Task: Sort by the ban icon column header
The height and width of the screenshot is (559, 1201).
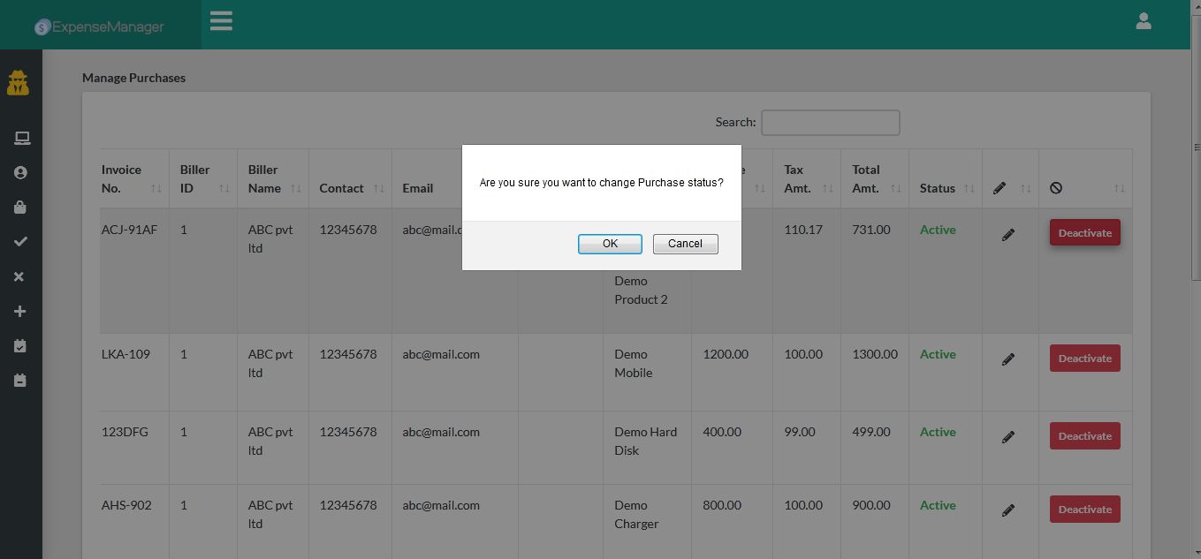Action: tap(1086, 178)
